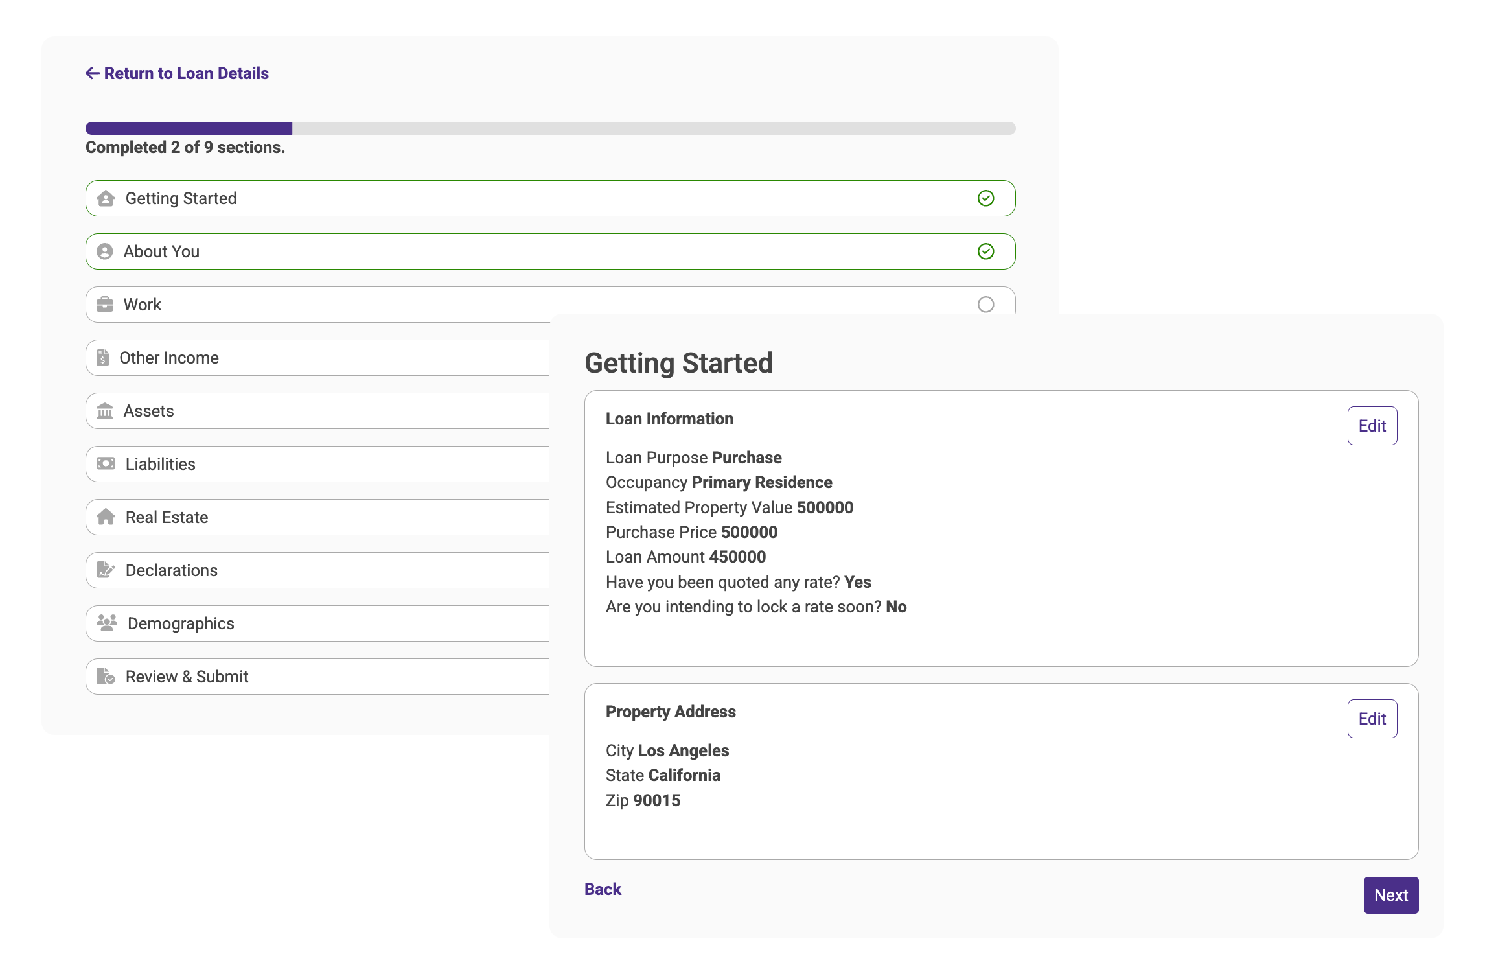1485x976 pixels.
Task: Click the empty Work status circle
Action: [985, 305]
